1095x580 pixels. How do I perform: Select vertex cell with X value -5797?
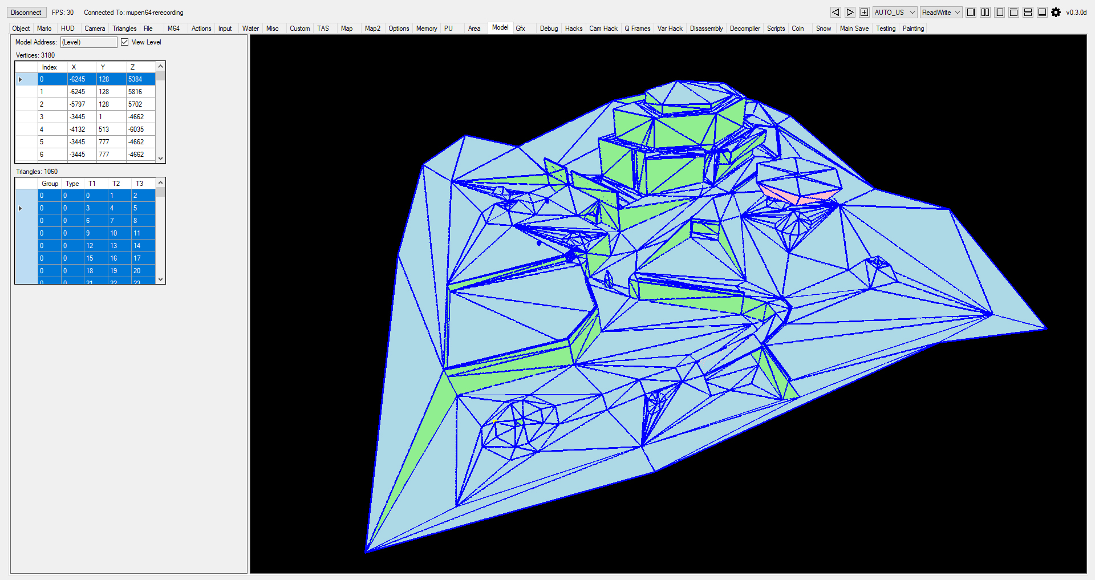coord(82,104)
